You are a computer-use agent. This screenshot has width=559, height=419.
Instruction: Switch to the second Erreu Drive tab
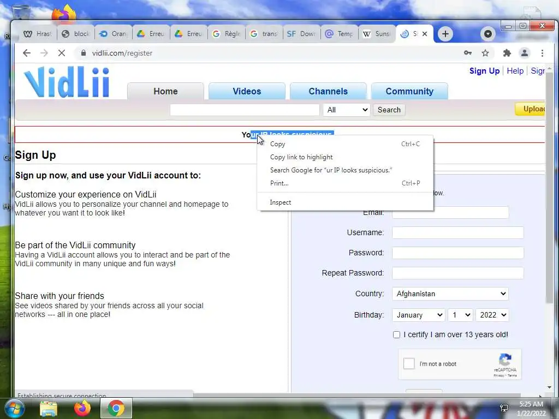(189, 34)
